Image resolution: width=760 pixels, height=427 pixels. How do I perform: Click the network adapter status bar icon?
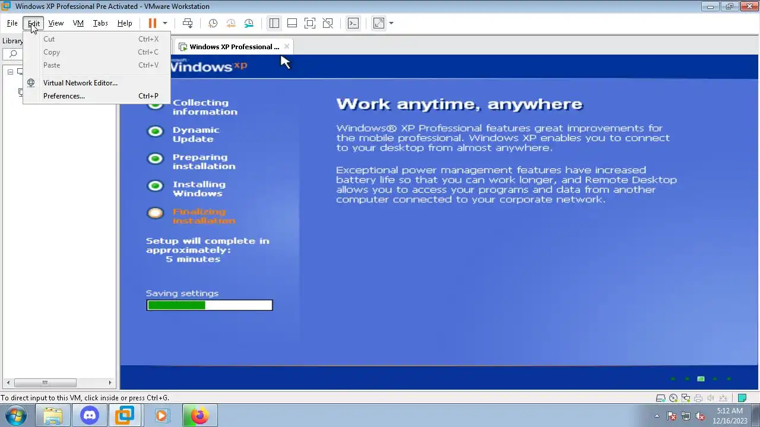(x=686, y=398)
